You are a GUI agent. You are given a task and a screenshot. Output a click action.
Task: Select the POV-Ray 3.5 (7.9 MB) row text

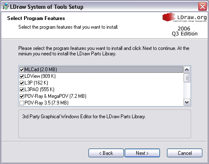[x=47, y=103]
